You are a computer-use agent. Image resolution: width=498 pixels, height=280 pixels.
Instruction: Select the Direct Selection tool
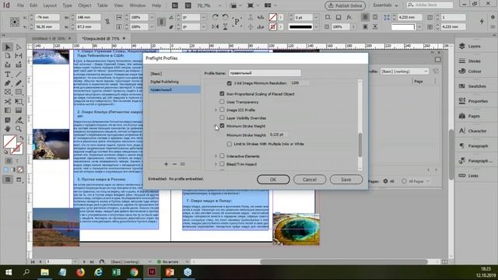tap(19, 47)
